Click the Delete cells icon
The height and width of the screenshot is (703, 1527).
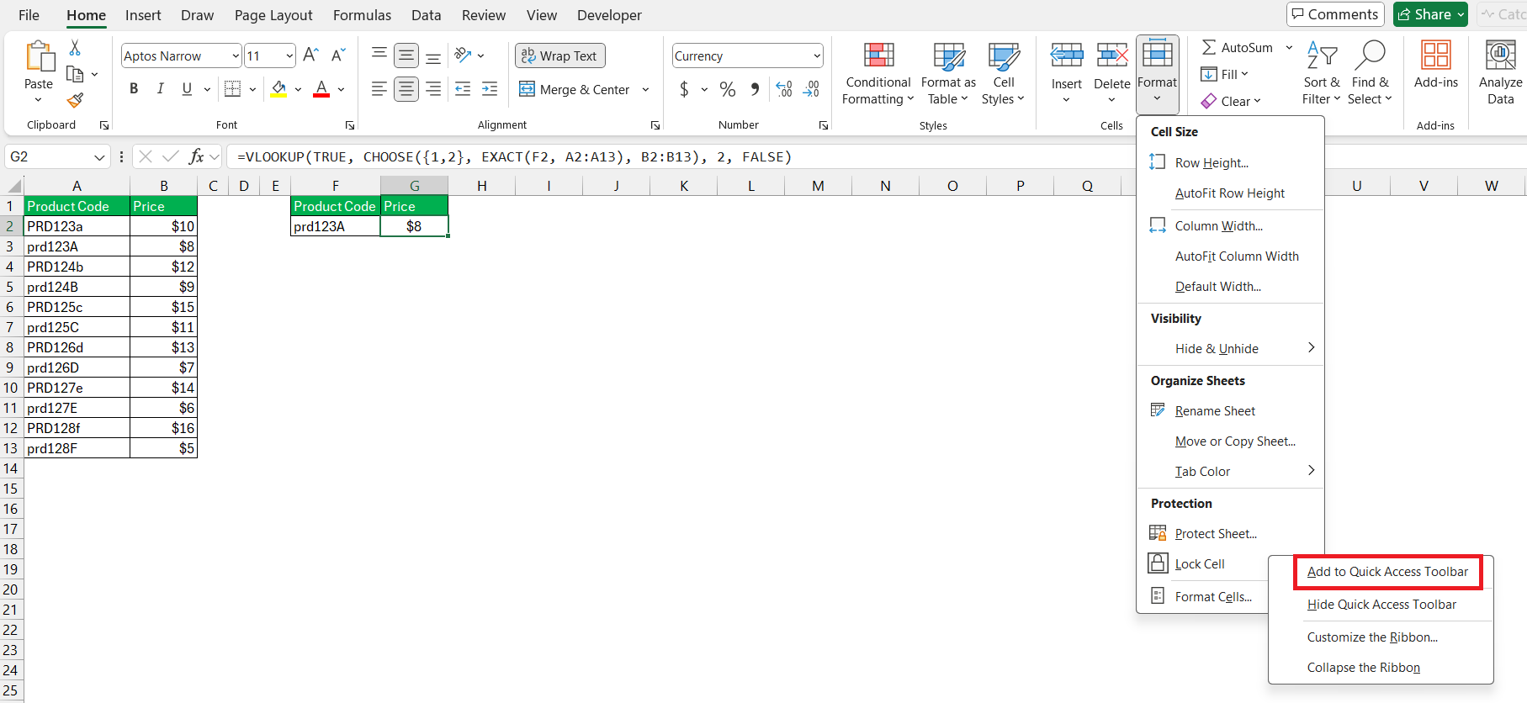pos(1112,56)
